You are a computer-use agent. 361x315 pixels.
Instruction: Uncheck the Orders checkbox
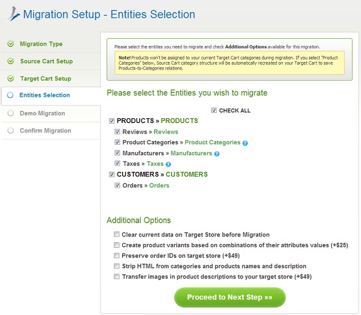coord(117,185)
